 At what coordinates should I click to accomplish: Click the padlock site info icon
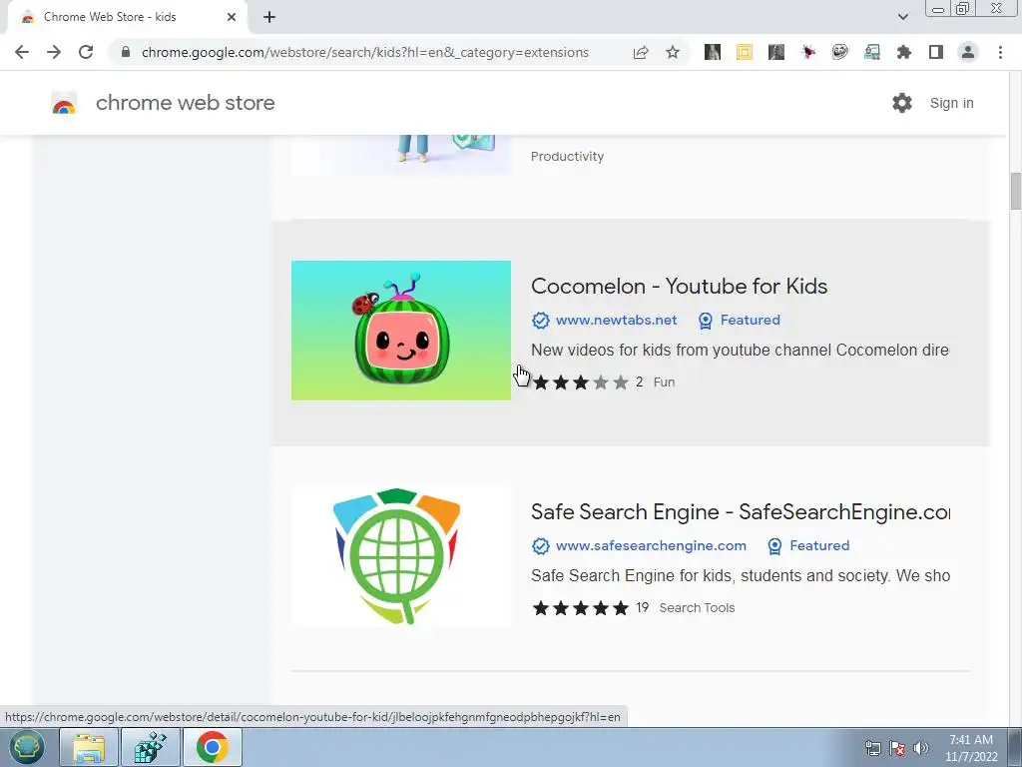126,52
